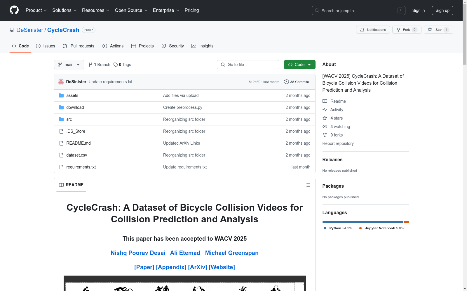Viewport: 467px width, 291px height.
Task: Click the Activity pulse icon
Action: pyautogui.click(x=325, y=110)
